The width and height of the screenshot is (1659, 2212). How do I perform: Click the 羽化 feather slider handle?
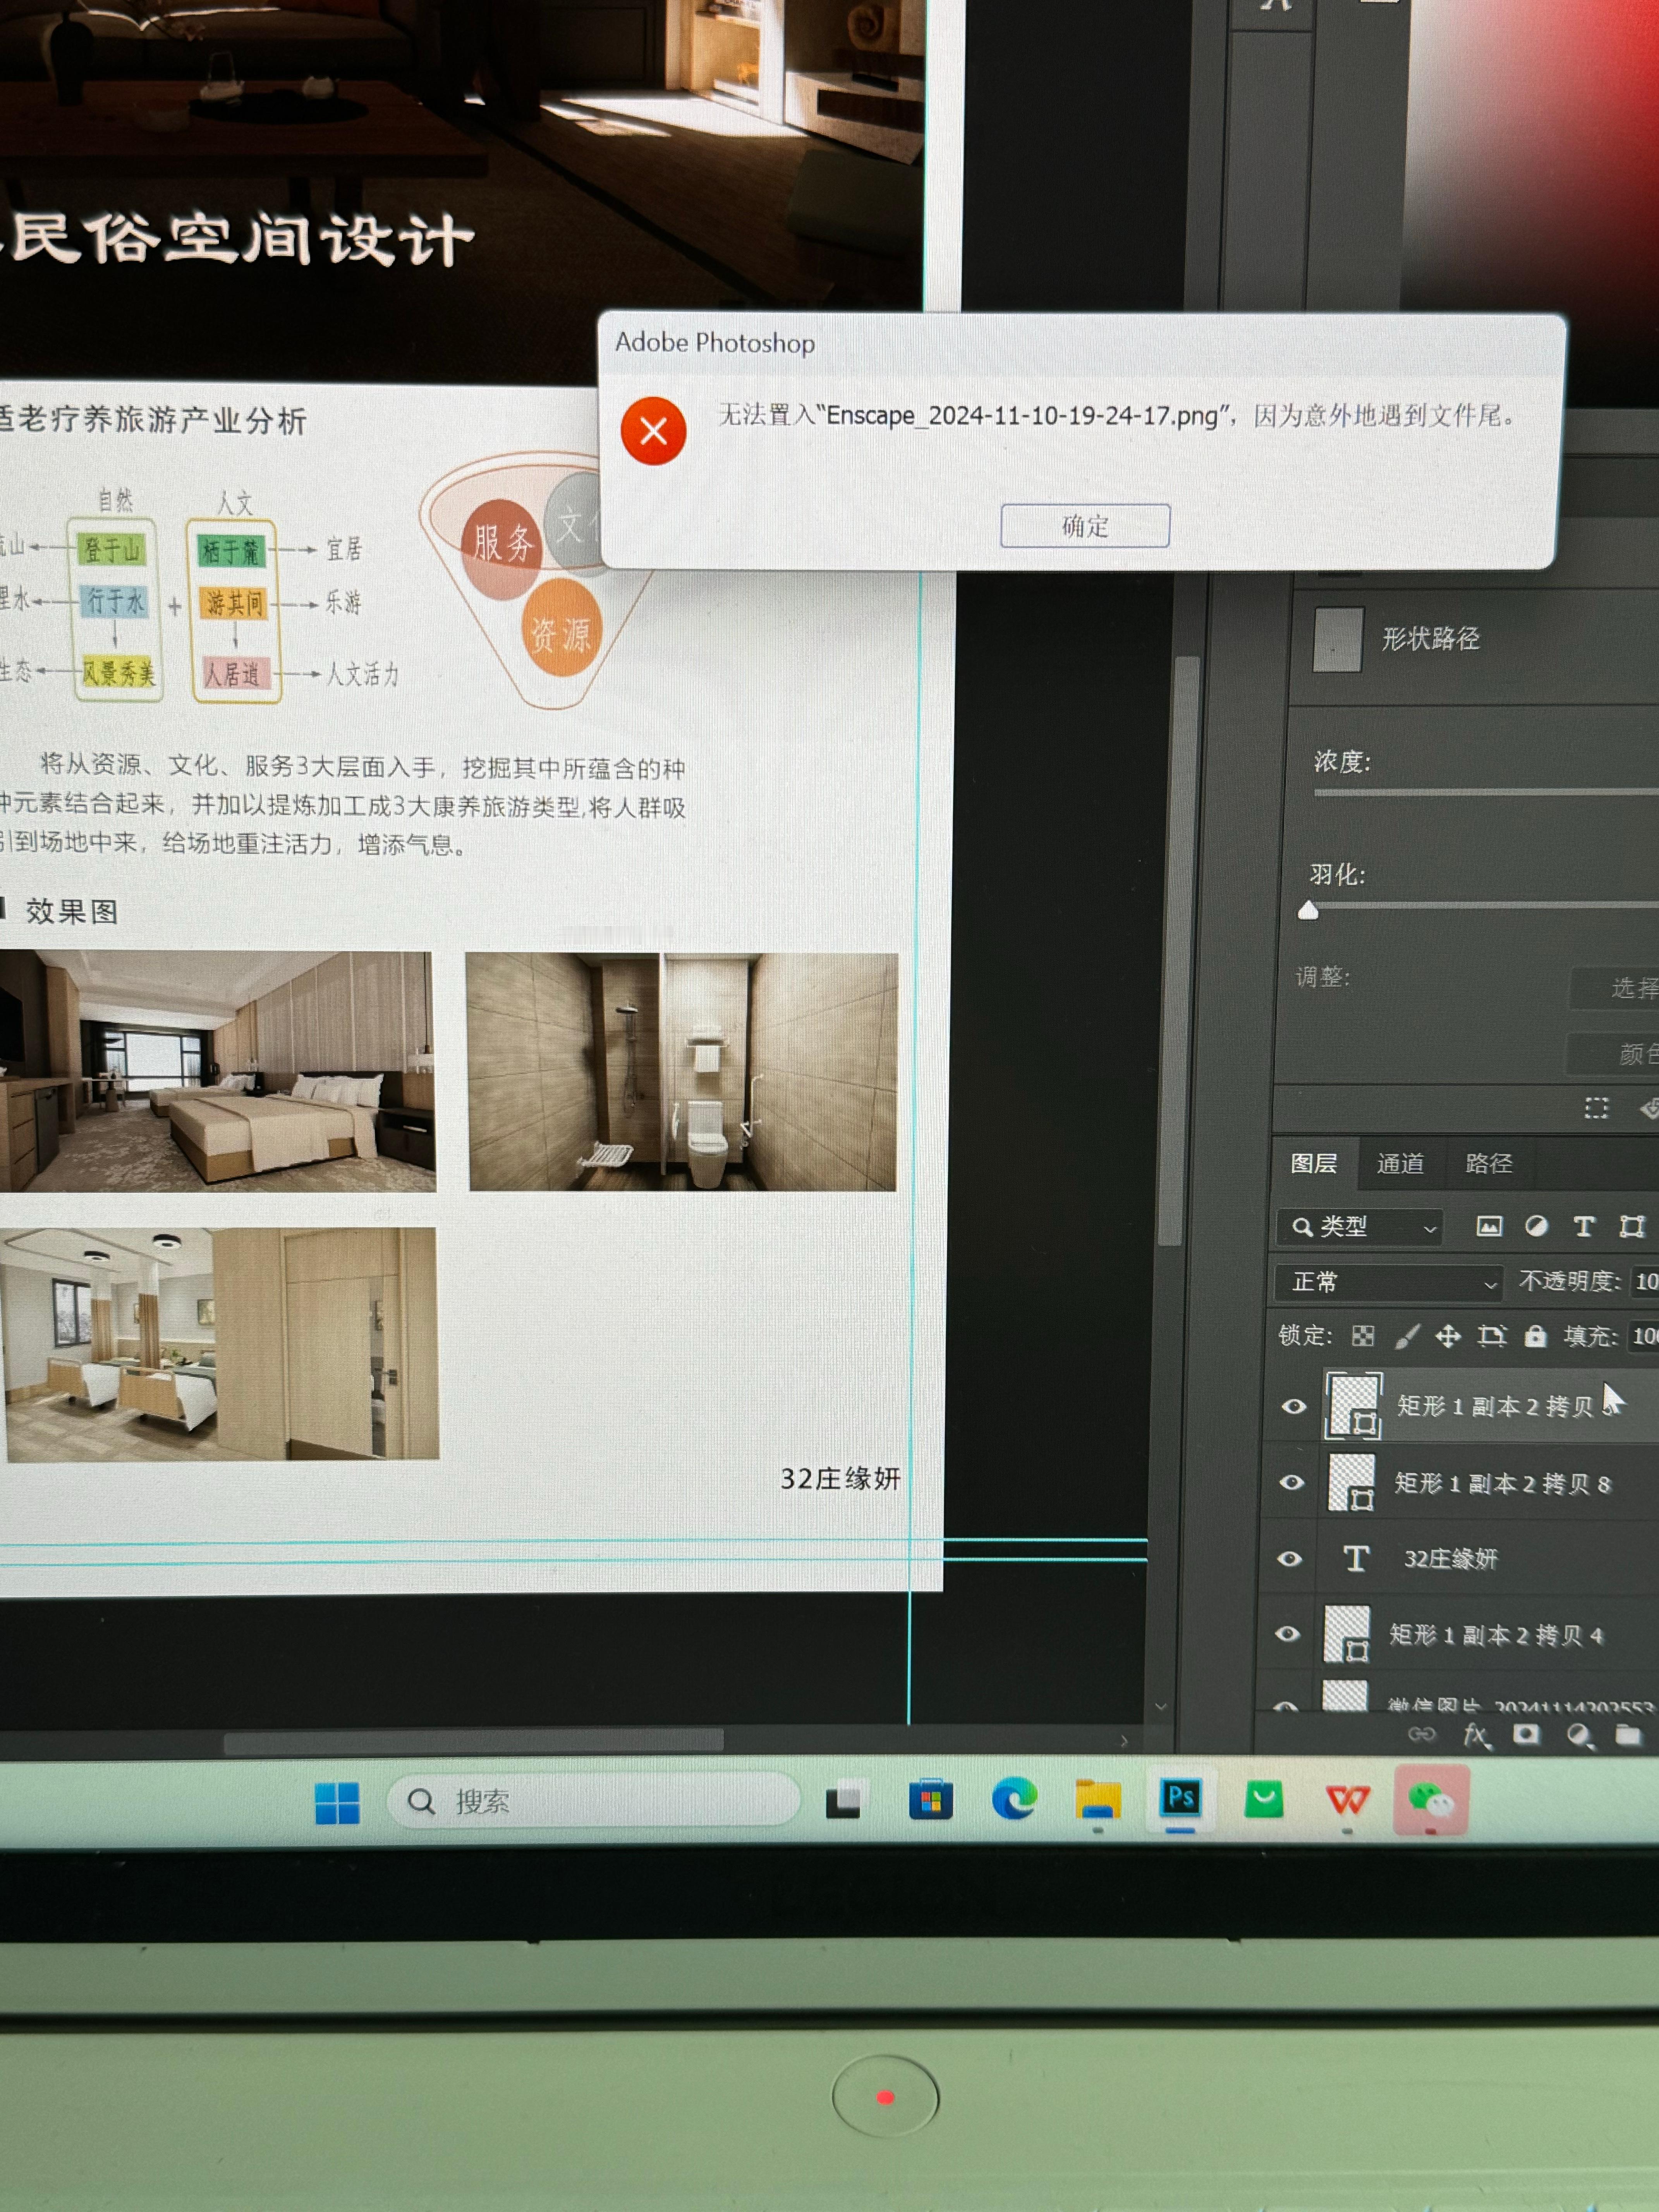[1308, 910]
